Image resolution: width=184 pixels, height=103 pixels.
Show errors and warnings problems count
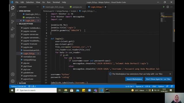[x=32, y=86]
